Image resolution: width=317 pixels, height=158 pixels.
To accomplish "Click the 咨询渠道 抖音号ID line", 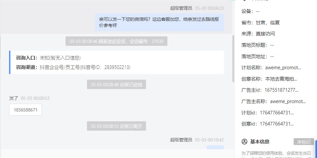I will point(73,67).
